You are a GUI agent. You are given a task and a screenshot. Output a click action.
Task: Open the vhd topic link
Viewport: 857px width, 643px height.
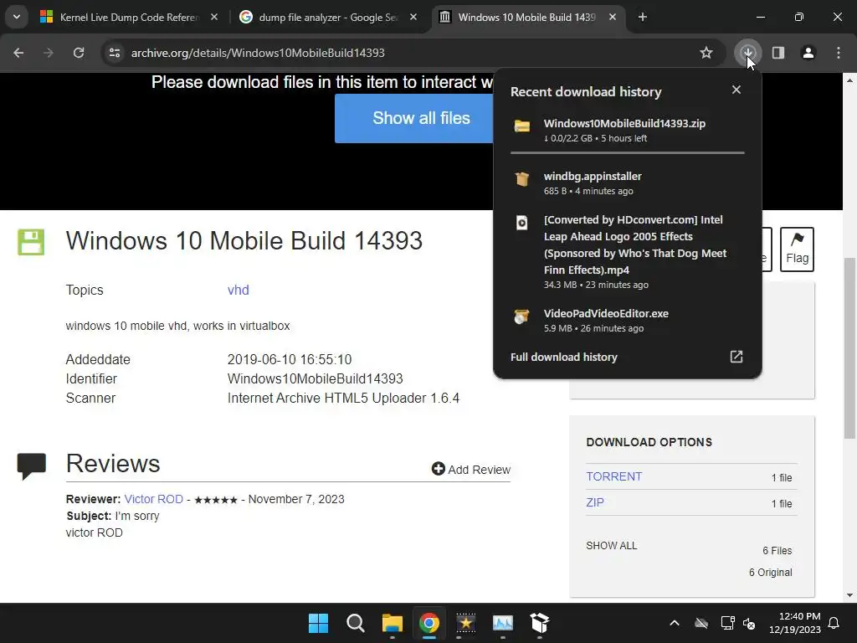coord(239,290)
